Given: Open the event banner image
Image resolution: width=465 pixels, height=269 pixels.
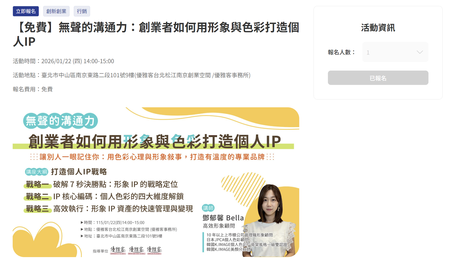Looking at the screenshot, I should (156, 182).
